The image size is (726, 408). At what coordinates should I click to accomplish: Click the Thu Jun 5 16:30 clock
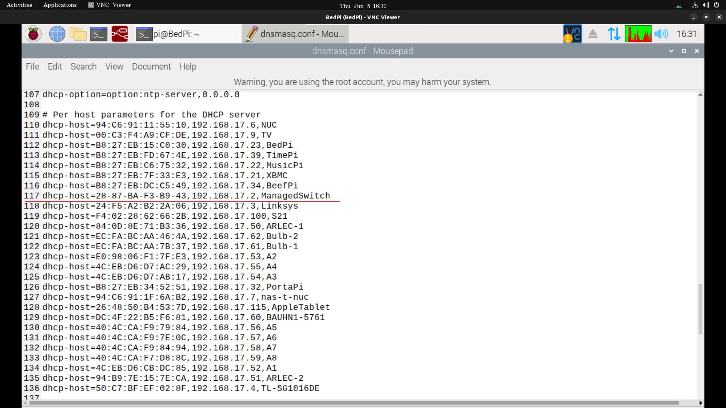coord(363,6)
